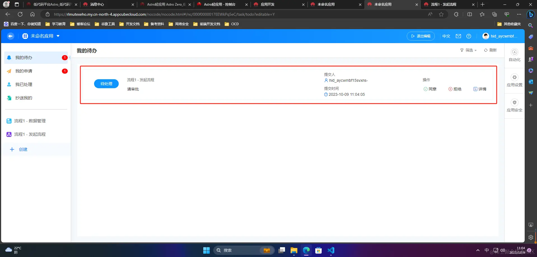Open Microsoft Store from taskbar
537x257 pixels.
coord(318,250)
